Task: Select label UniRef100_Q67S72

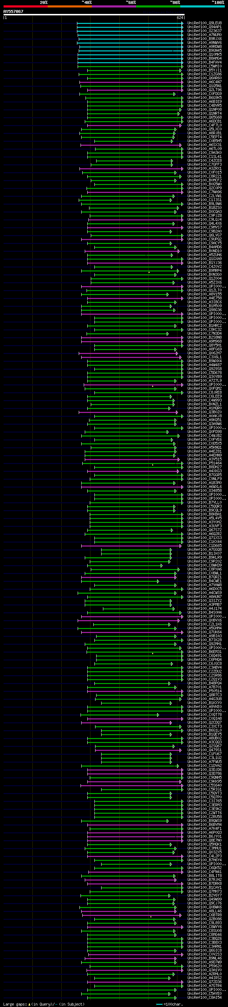Action: tap(204, 530)
